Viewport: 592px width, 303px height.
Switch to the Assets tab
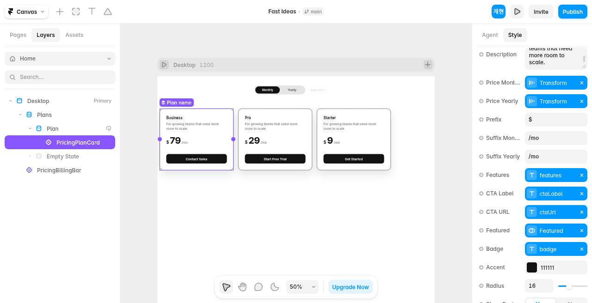coord(74,35)
